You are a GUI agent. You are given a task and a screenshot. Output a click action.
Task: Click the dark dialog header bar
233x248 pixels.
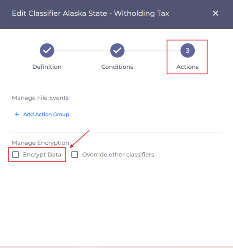[x=116, y=14]
